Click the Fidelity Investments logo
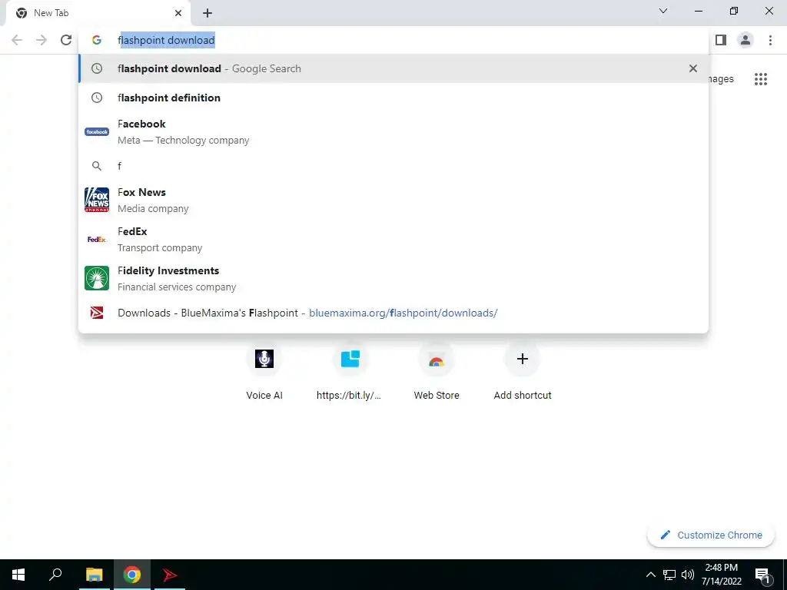Viewport: 787px width, 590px height. pos(97,278)
